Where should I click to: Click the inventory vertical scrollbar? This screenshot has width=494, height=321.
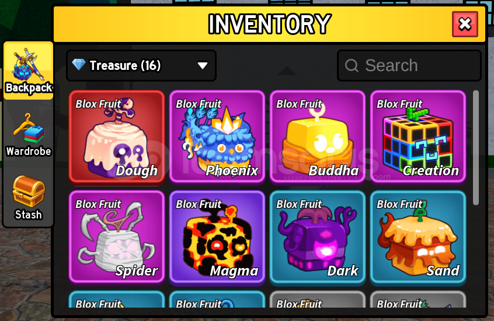click(476, 148)
